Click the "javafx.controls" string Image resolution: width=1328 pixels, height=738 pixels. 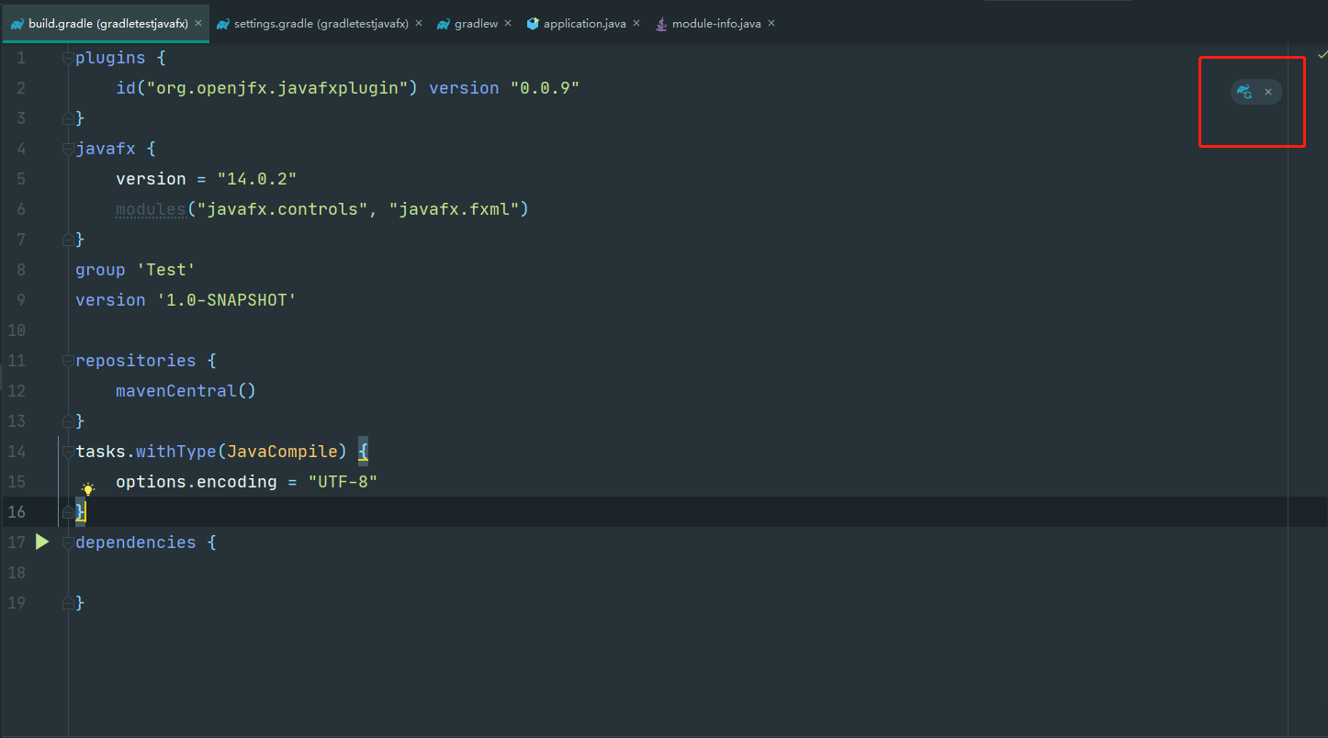pos(282,209)
